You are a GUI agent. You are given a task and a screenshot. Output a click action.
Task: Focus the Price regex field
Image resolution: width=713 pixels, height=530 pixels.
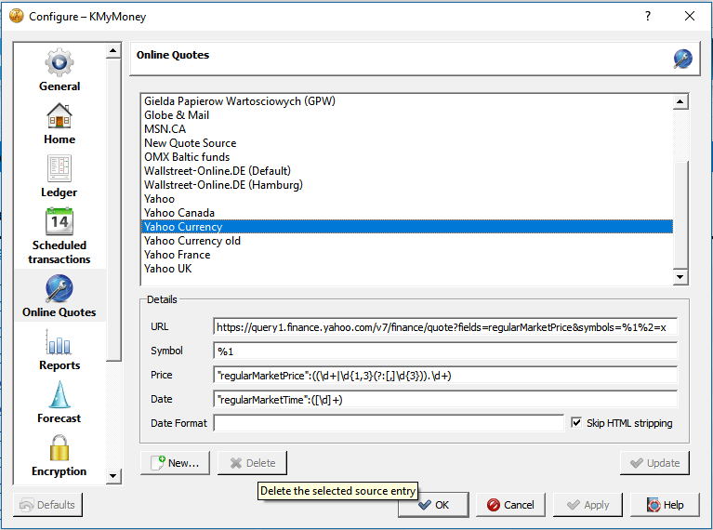pos(445,376)
